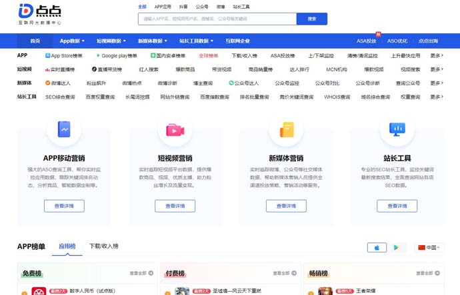Image resolution: width=460 pixels, height=295 pixels.
Task: Select the Apple App Store platform button
Action: pos(377,248)
